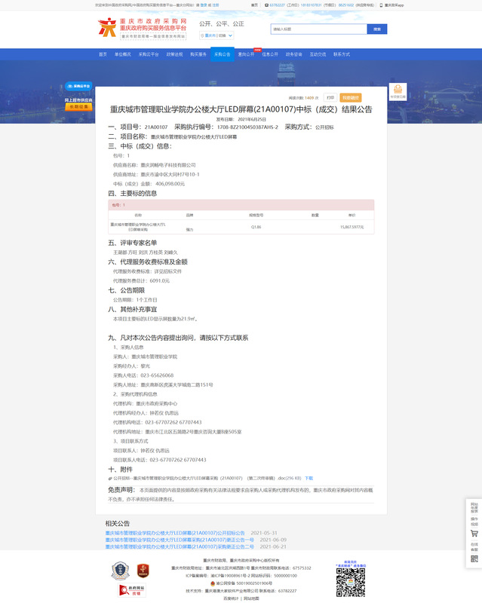482x606 pixels.
Task: Click the 注册 register link in the top bar
Action: point(216,5)
